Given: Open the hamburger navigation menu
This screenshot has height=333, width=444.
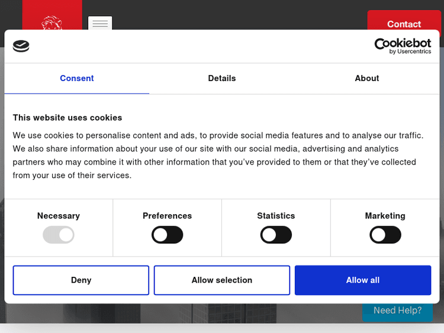Looking at the screenshot, I should pyautogui.click(x=100, y=24).
